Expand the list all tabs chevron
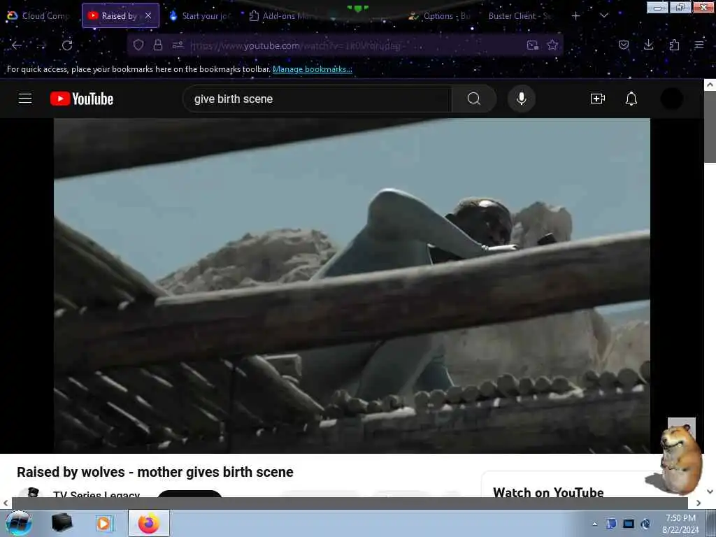This screenshot has height=537, width=716. point(603,16)
